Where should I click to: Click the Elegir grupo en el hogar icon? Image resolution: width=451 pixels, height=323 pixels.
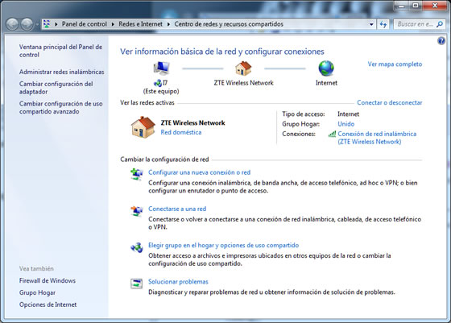pos(137,247)
